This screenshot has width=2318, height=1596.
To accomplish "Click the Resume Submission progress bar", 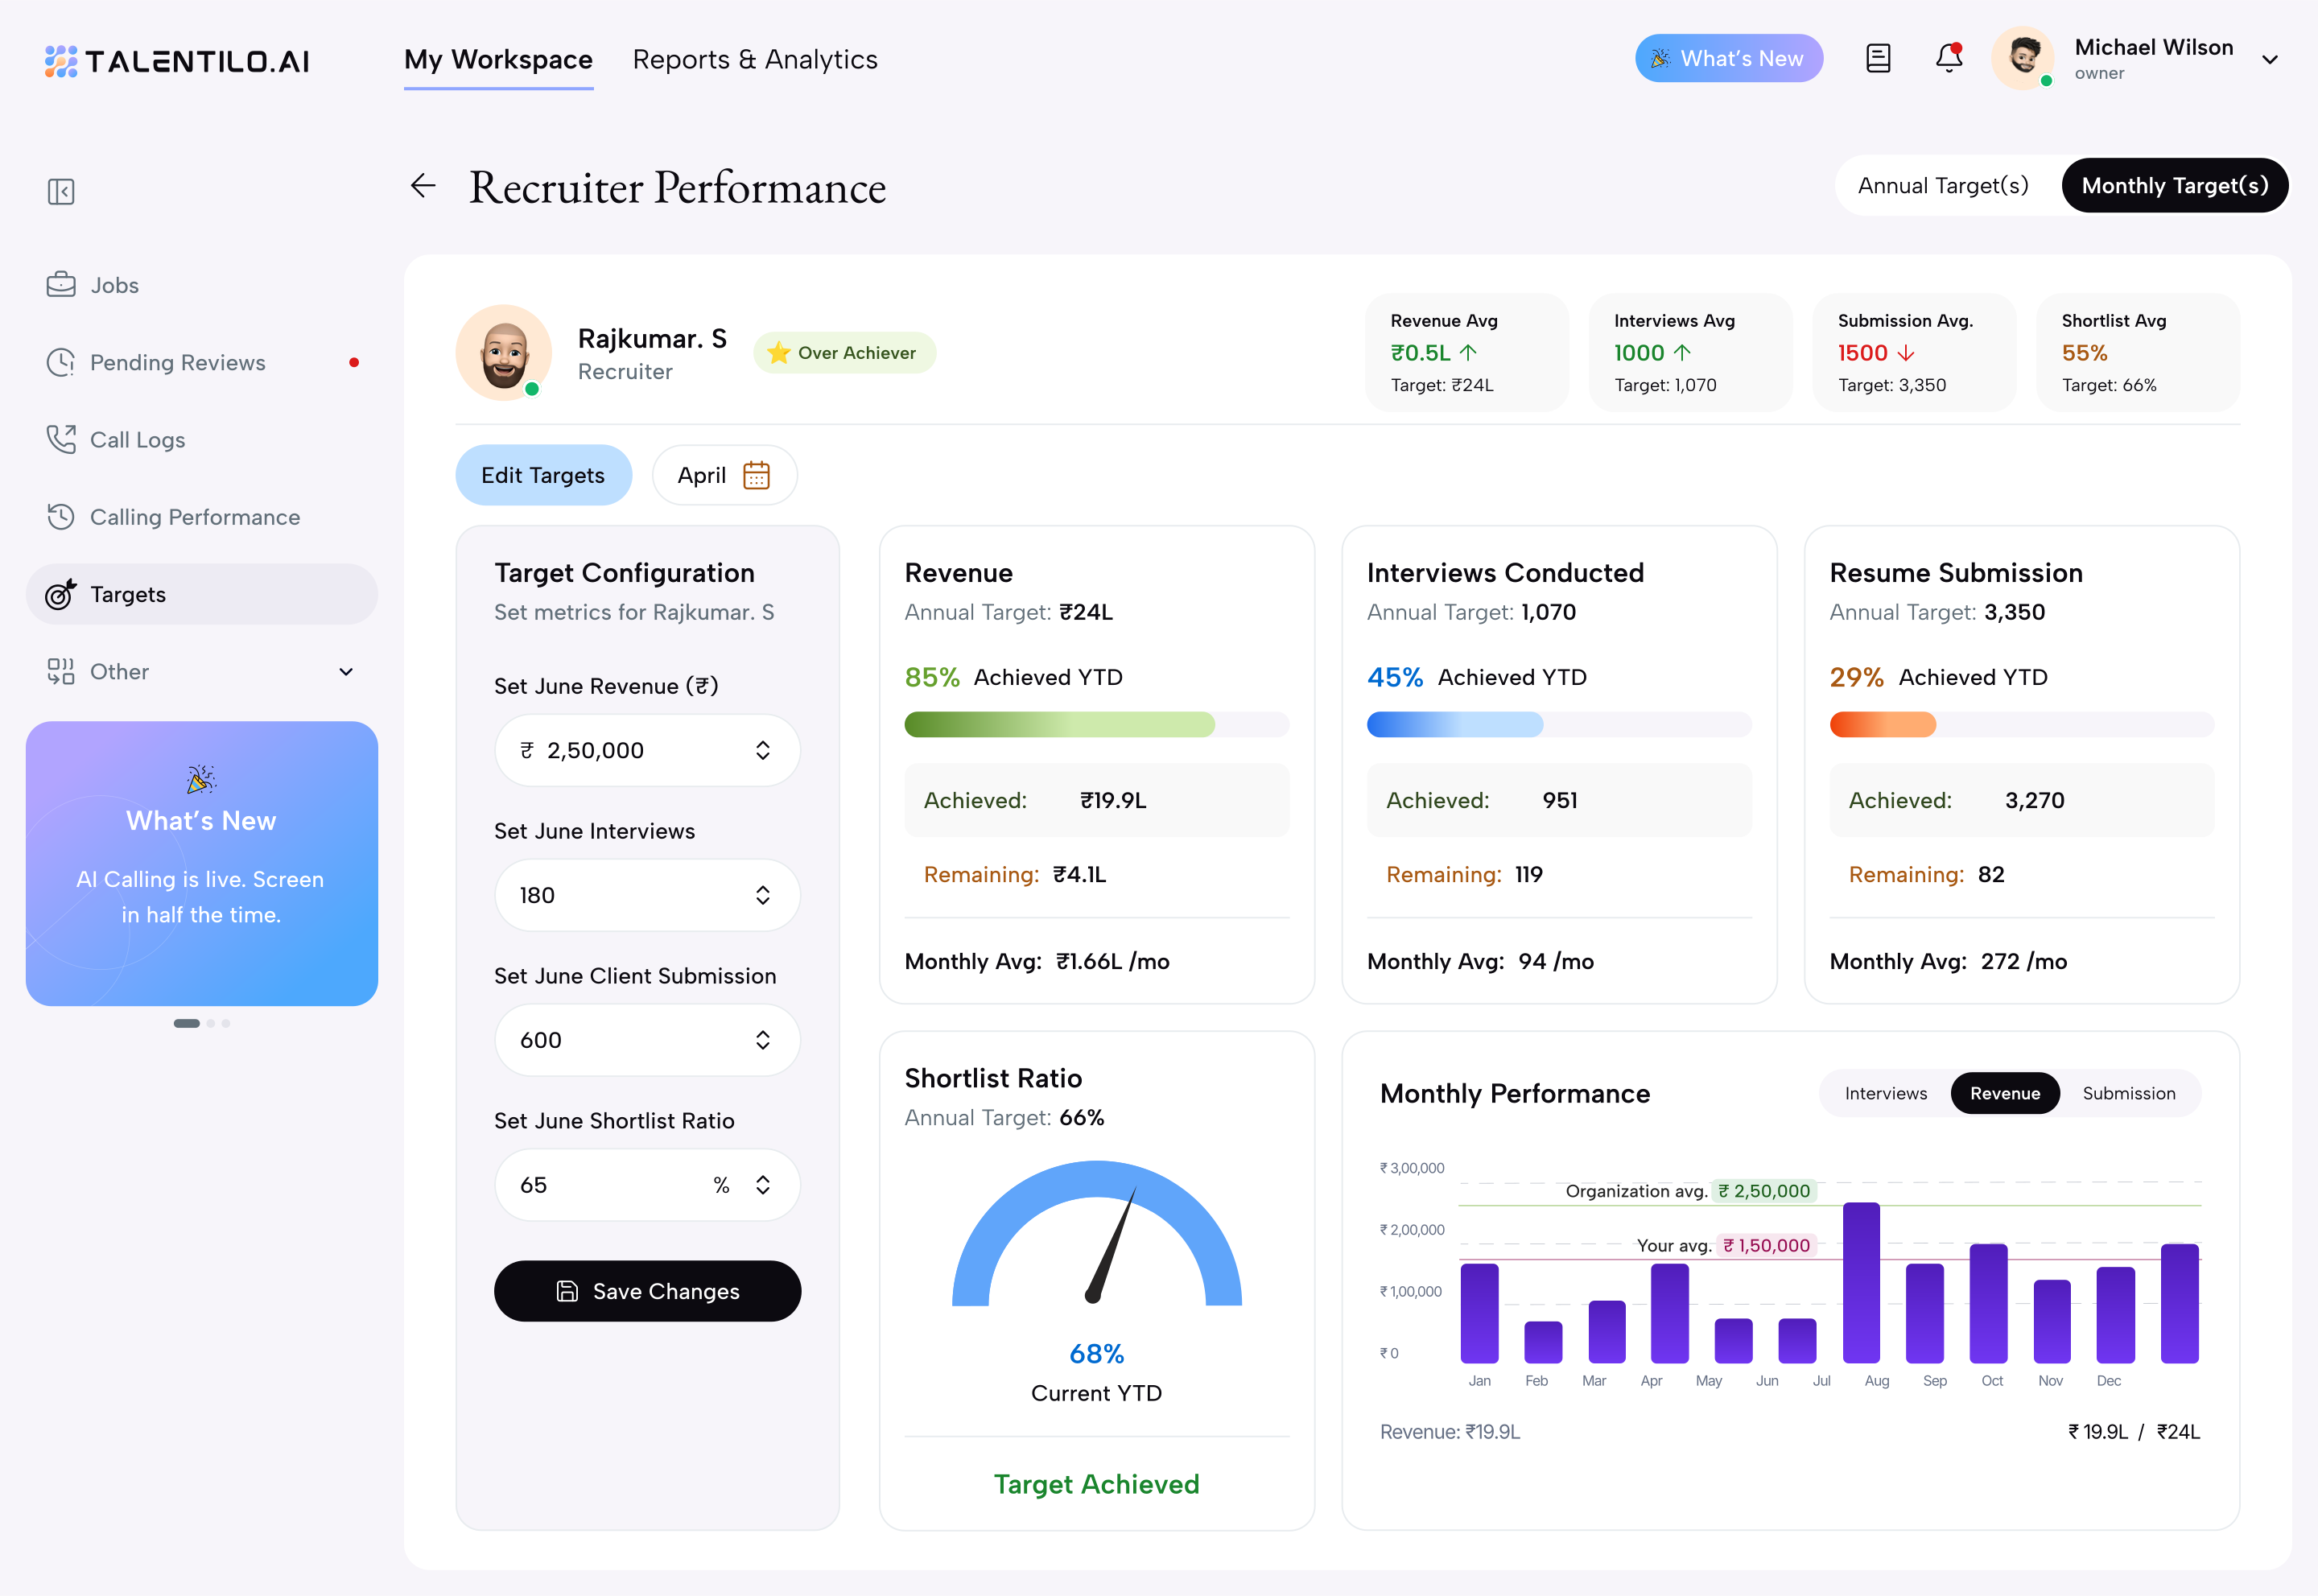I will pyautogui.click(x=2021, y=724).
